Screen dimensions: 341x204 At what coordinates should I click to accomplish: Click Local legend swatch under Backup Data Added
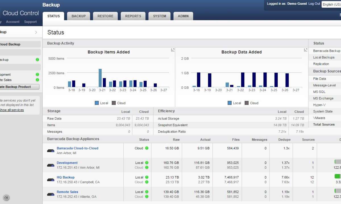click(230, 103)
